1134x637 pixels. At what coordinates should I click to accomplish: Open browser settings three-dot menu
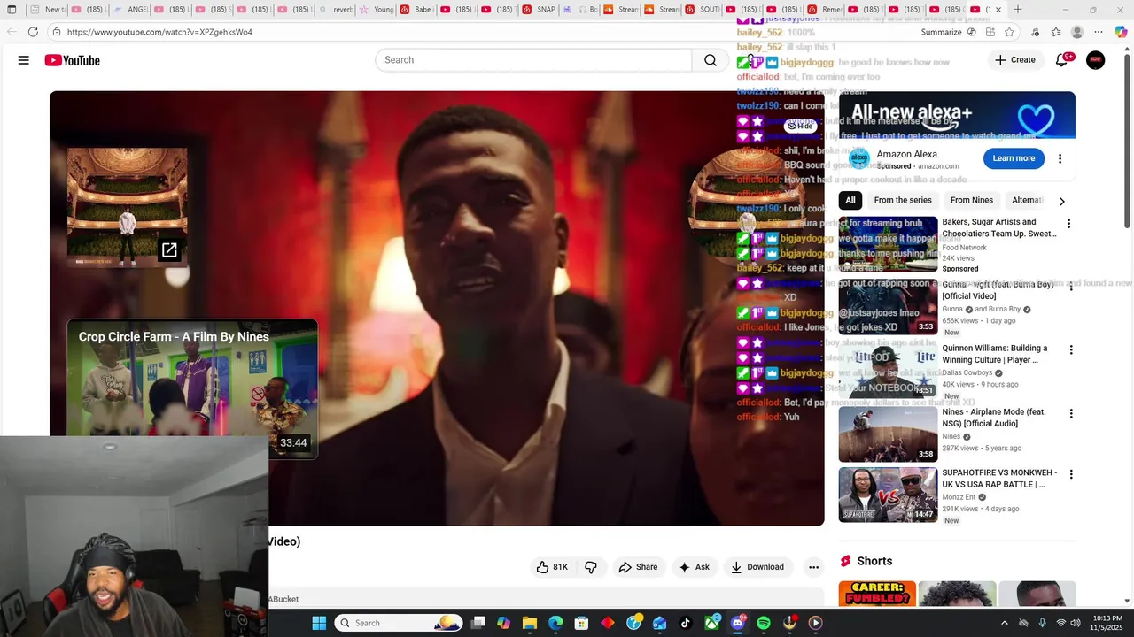click(1099, 32)
